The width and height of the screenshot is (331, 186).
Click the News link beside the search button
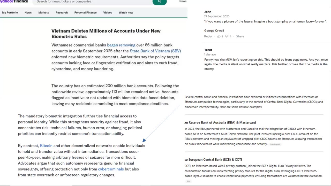183,1
